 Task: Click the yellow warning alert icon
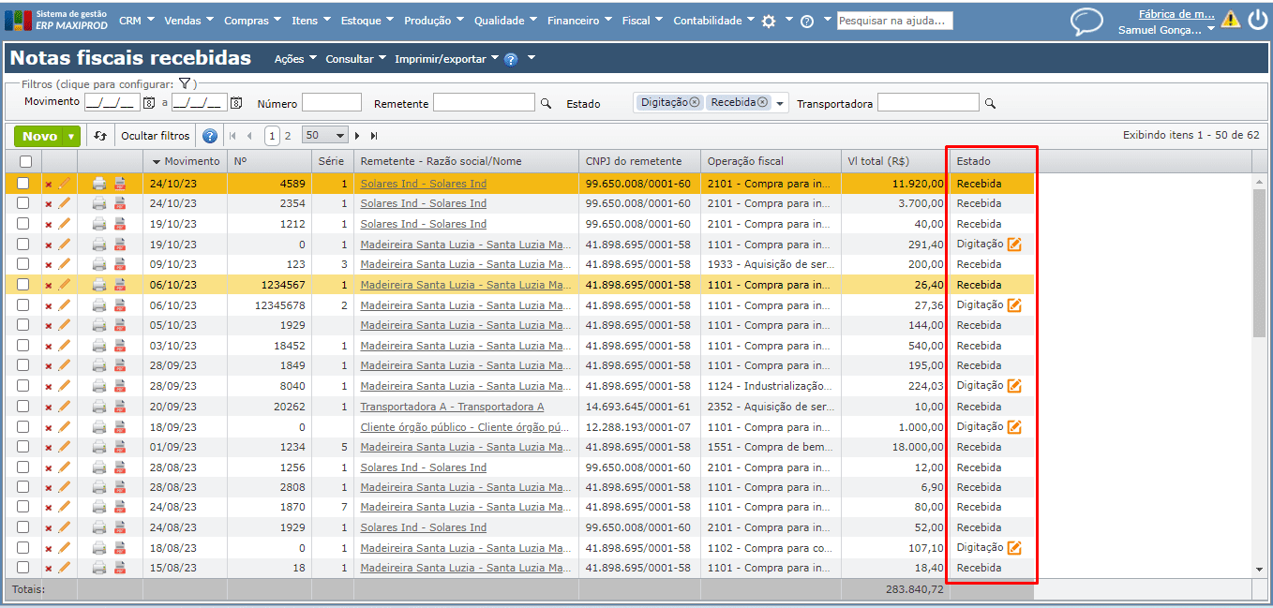1231,20
